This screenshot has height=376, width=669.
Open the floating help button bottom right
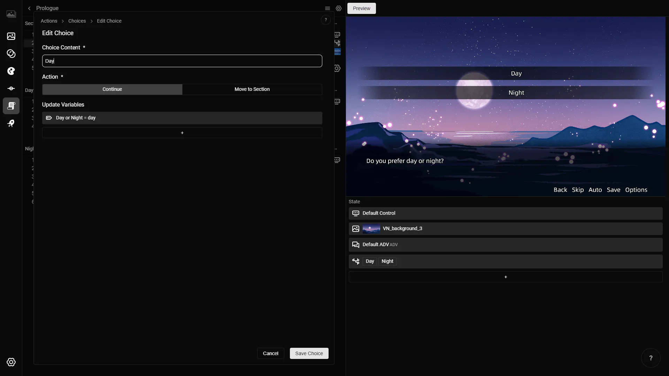[651, 358]
